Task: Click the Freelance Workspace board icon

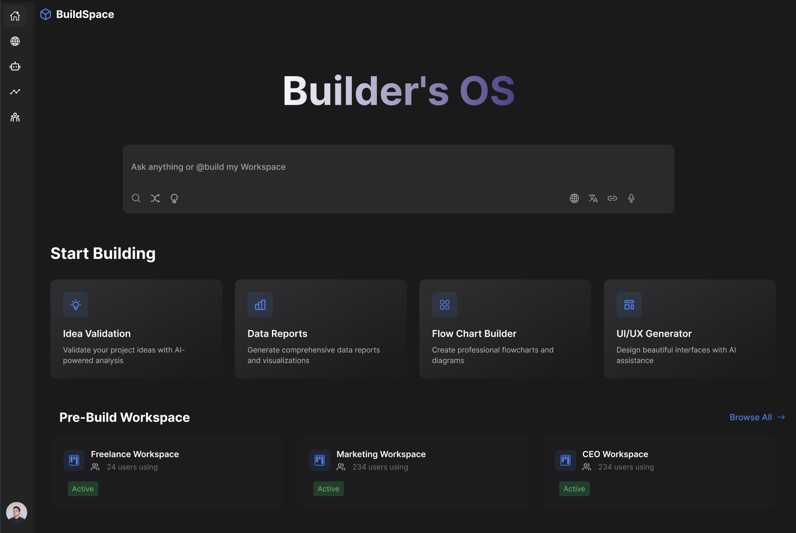Action: click(74, 460)
